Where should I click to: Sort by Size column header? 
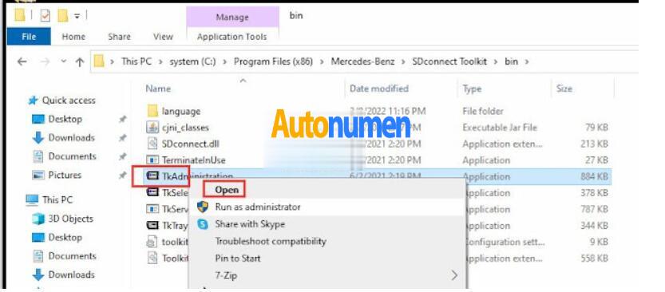tap(564, 89)
